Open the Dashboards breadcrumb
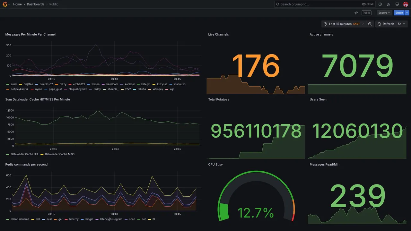Image resolution: width=411 pixels, height=231 pixels. click(x=36, y=4)
